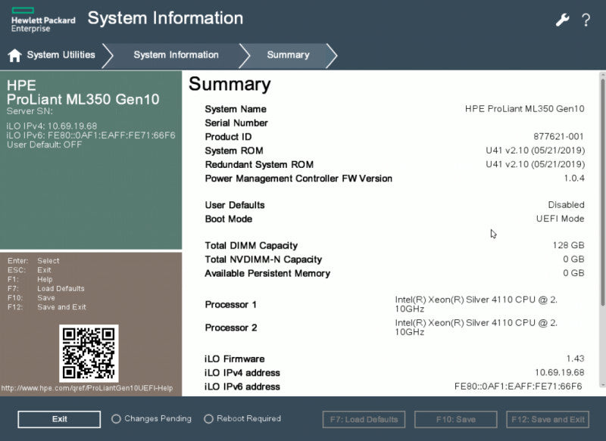606x441 pixels.
Task: Click the Redundant System ROM label
Action: pyautogui.click(x=259, y=165)
